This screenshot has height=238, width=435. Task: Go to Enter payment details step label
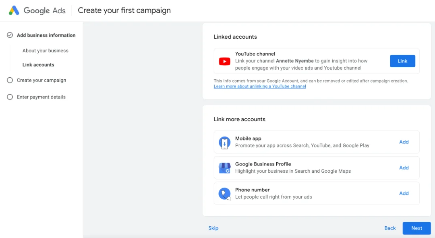pos(41,97)
